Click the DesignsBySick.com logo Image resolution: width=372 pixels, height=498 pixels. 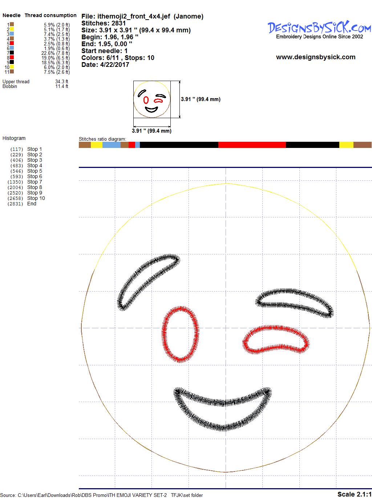click(x=319, y=29)
